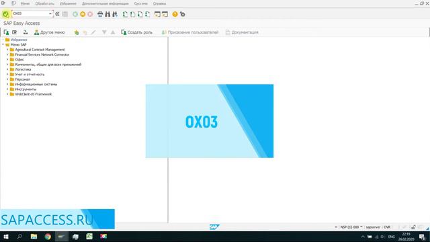Expand the Логистика folder
The width and height of the screenshot is (430, 242).
[x=7, y=69]
